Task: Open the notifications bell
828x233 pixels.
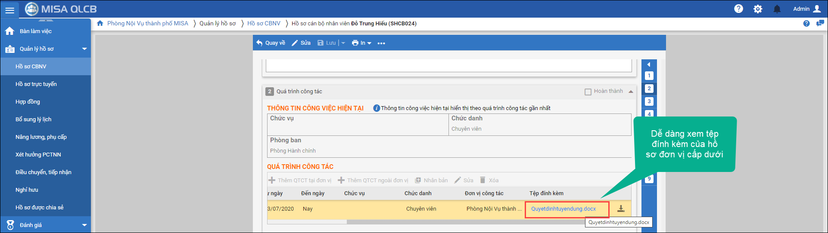Action: (777, 9)
